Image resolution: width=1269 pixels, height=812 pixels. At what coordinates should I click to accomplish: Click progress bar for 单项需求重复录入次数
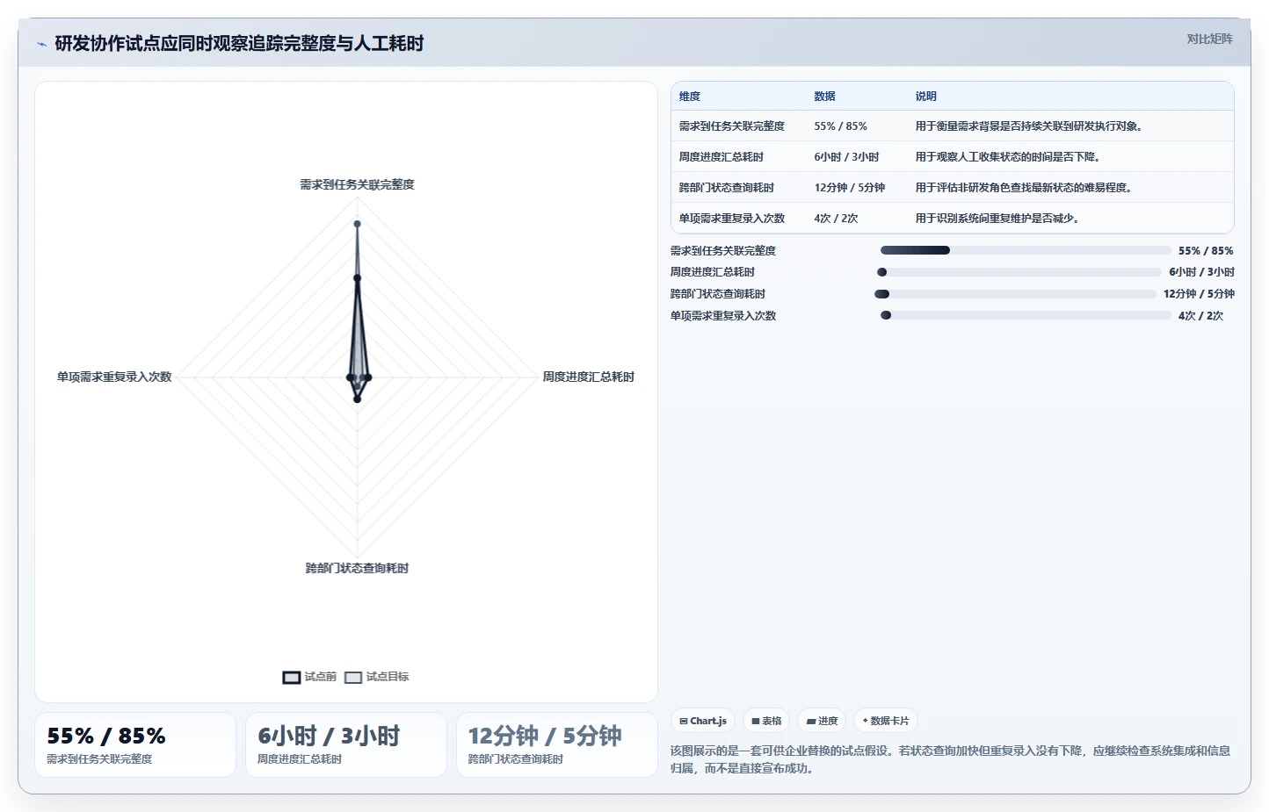pyautogui.click(x=1026, y=315)
